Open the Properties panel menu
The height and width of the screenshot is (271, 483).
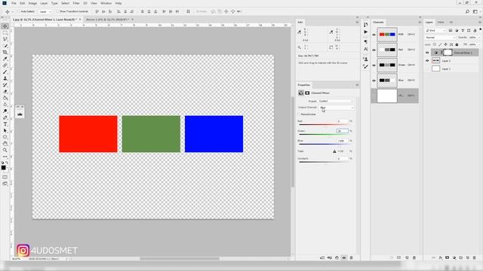pos(357,85)
